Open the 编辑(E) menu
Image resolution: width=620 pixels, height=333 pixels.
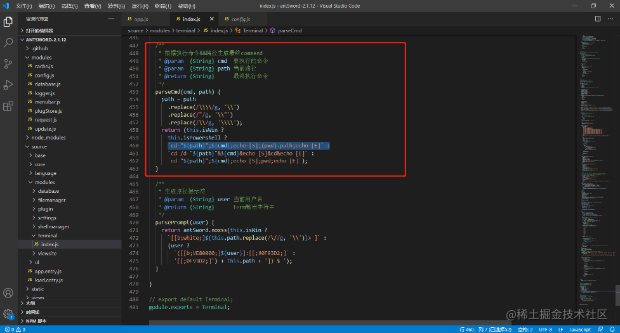point(47,6)
